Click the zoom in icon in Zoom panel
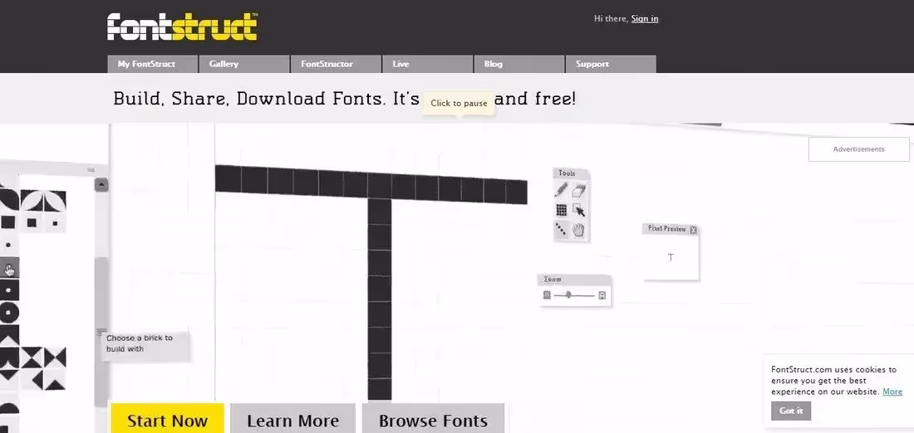The height and width of the screenshot is (433, 914). [x=602, y=295]
